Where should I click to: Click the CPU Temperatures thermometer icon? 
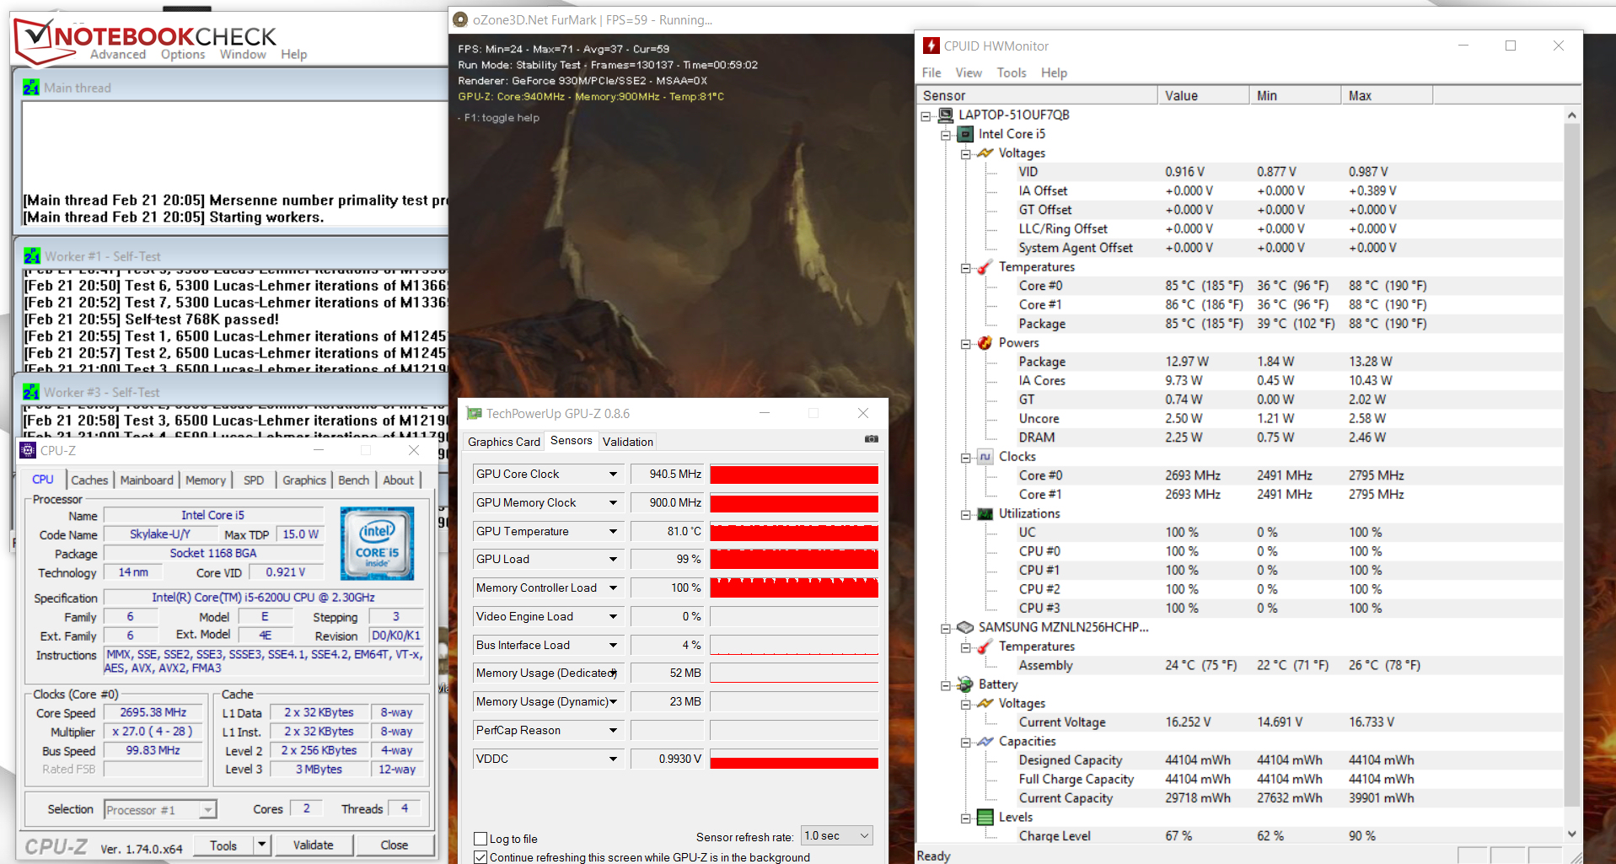(985, 267)
